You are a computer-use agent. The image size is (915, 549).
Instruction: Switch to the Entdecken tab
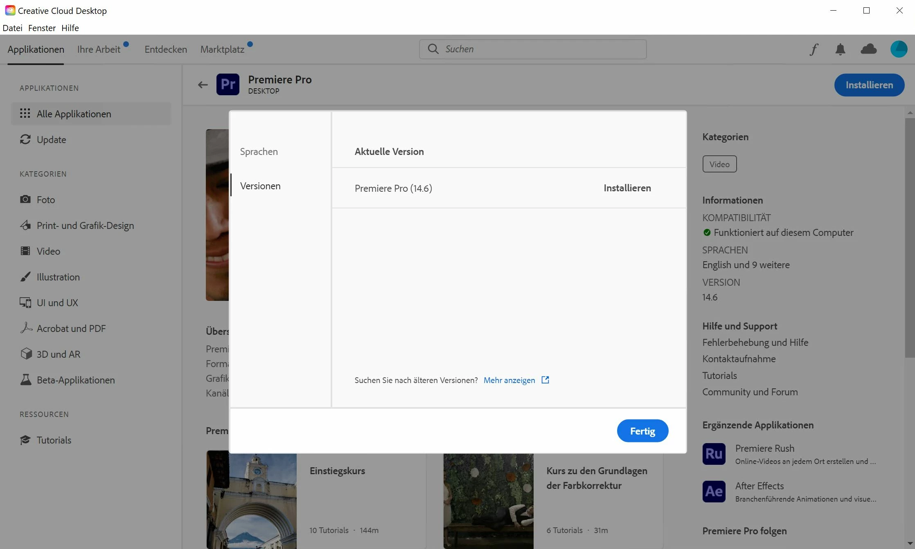click(166, 49)
